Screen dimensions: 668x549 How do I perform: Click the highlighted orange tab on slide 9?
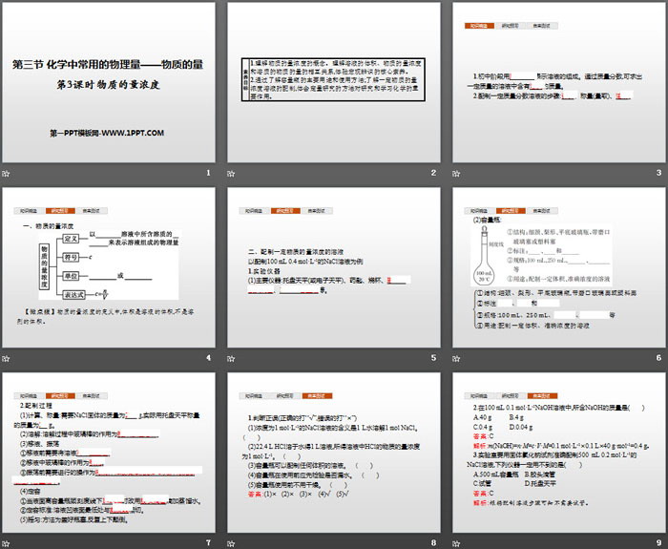click(542, 395)
